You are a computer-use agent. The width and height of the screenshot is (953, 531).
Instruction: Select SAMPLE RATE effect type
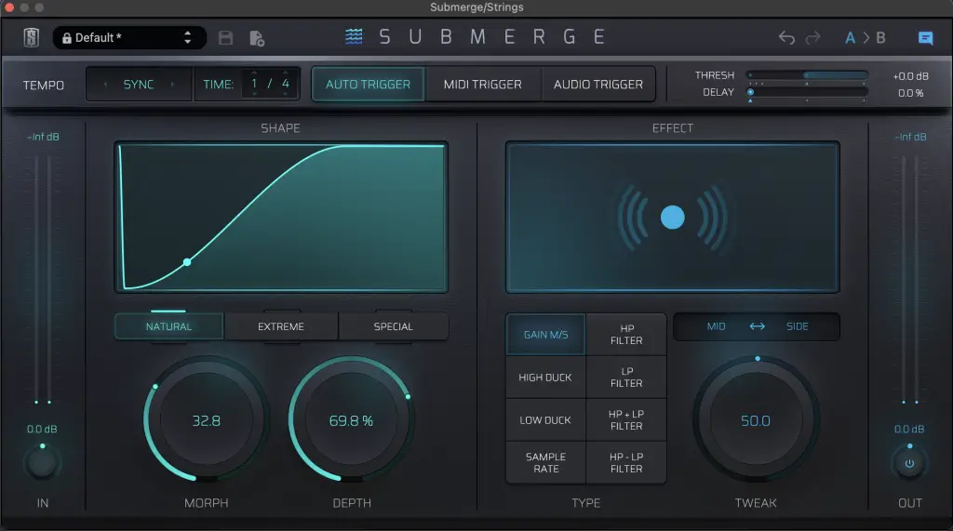(545, 462)
